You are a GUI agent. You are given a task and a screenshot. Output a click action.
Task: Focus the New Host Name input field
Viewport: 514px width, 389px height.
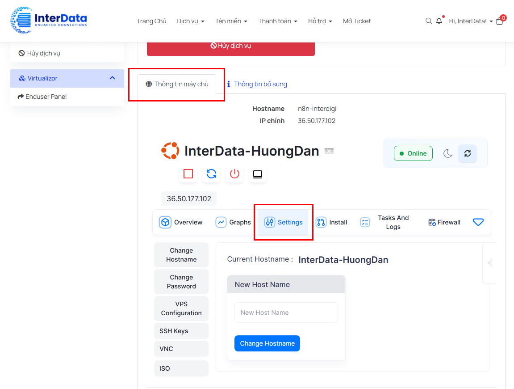tap(286, 313)
